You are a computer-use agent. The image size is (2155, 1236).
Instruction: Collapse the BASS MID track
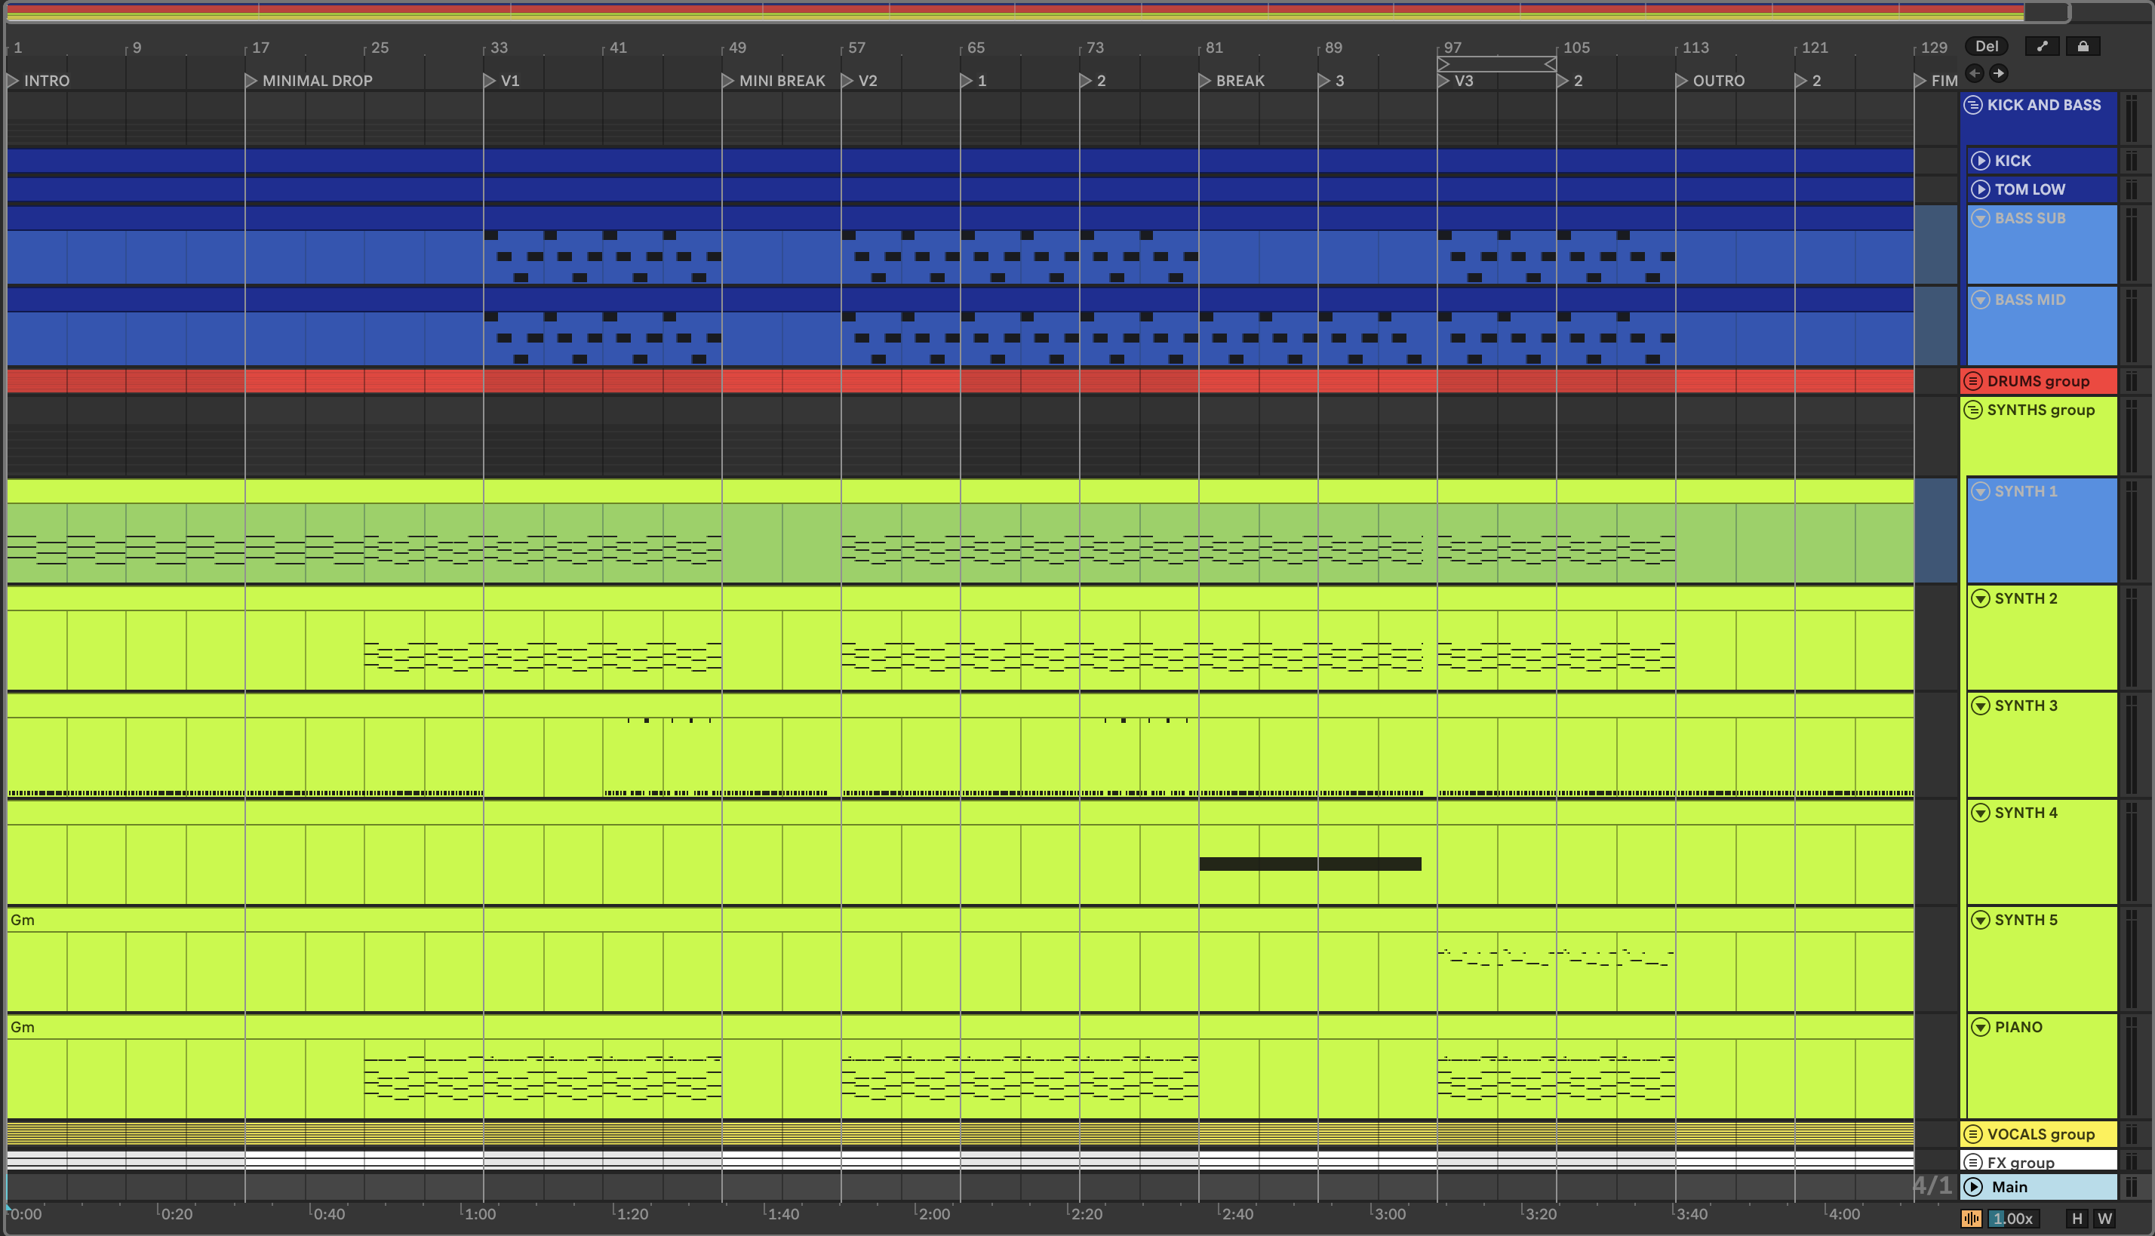pos(1980,300)
